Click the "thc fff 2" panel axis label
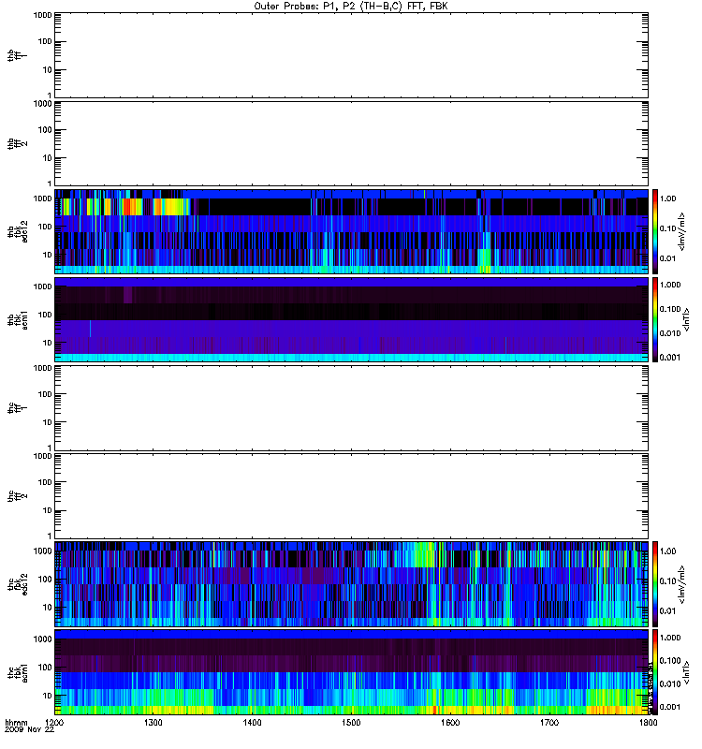Screen dimensions: 702x749 (17, 496)
